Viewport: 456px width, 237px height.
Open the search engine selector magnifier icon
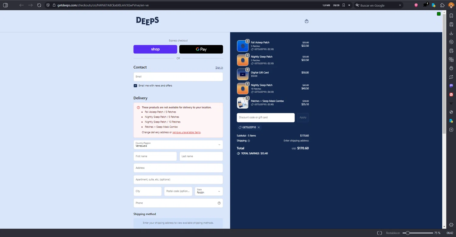click(358, 5)
